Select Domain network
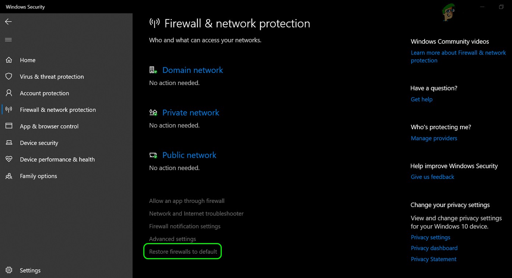 (193, 70)
